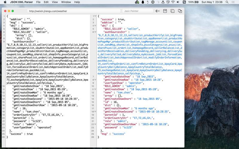Click "password" : "tc123" in left pane
This screenshot has height=149, width=239.
(27, 121)
